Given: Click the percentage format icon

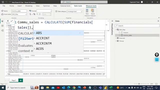Looking at the screenshot, I should pyautogui.click(x=34, y=14).
